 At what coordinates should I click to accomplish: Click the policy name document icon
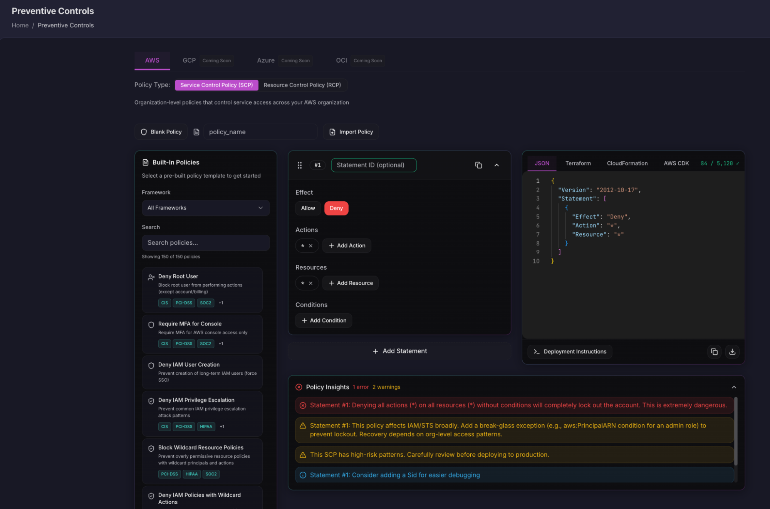[196, 132]
